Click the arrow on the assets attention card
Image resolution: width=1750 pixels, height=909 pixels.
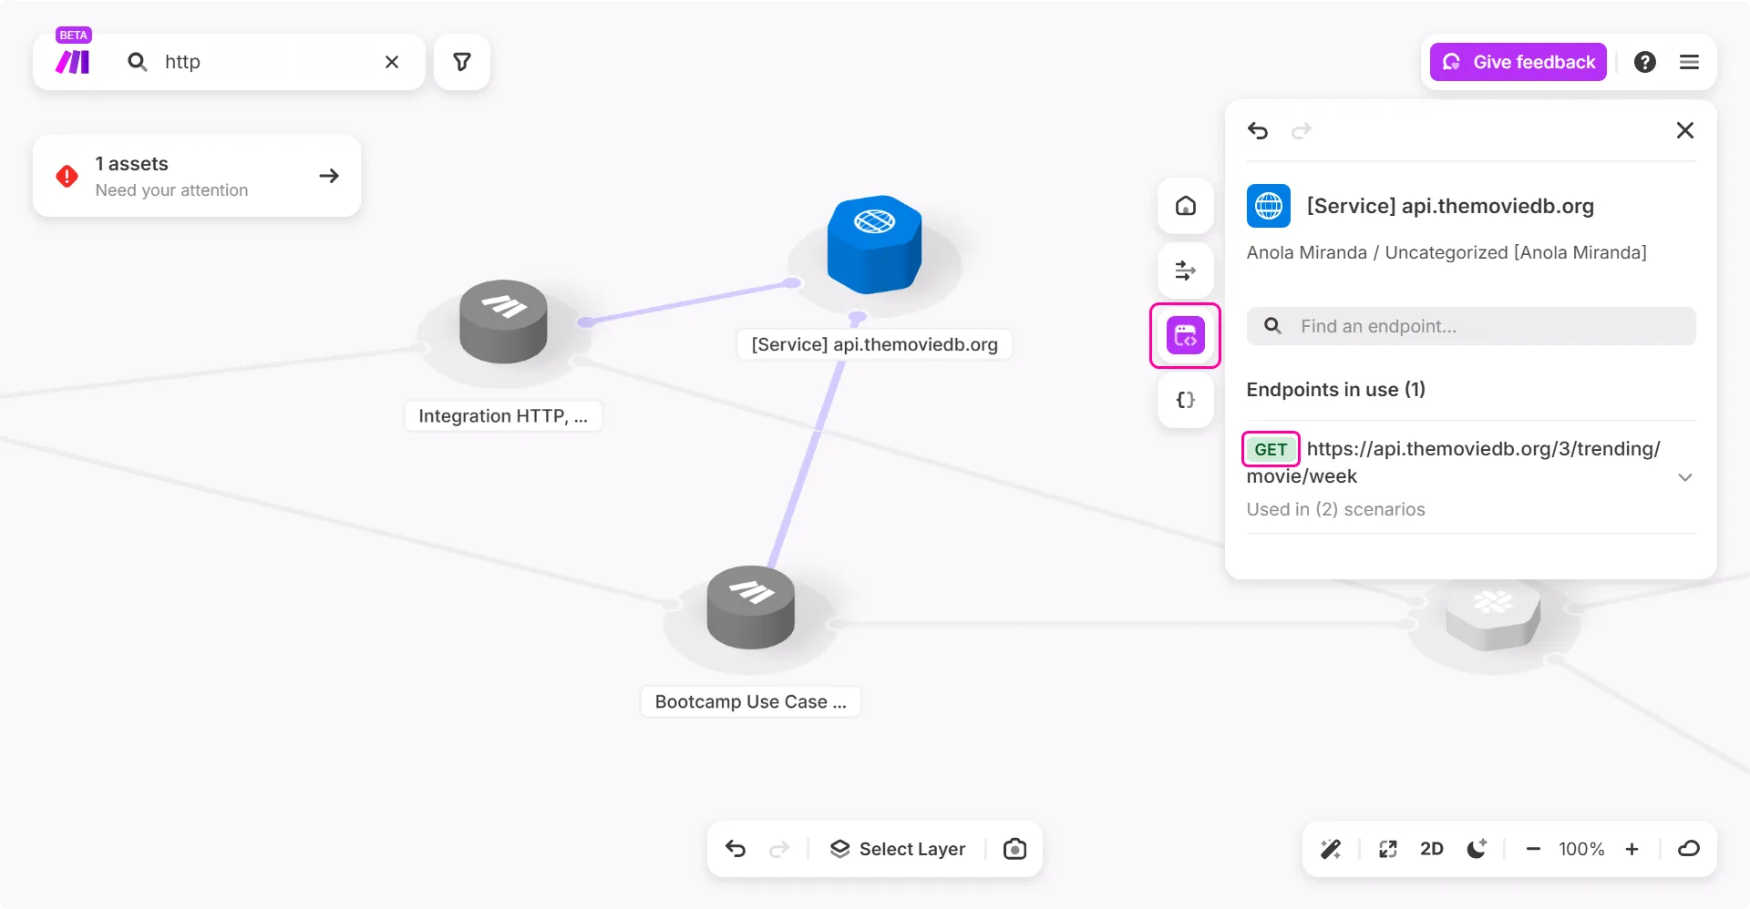329,176
